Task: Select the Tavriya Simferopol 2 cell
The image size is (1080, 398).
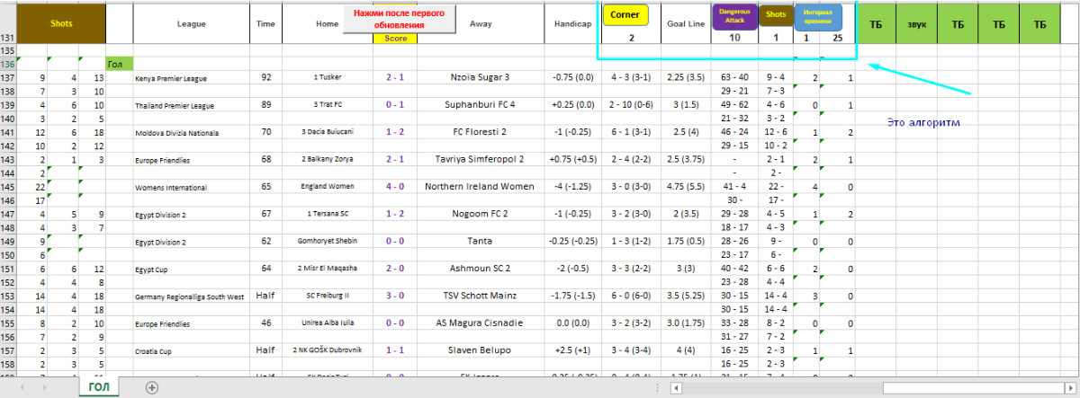Action: tap(480, 160)
